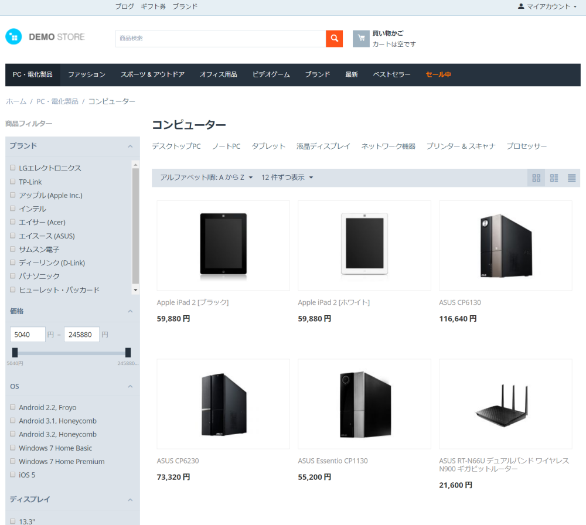Check the iOS 5 filter

point(13,475)
